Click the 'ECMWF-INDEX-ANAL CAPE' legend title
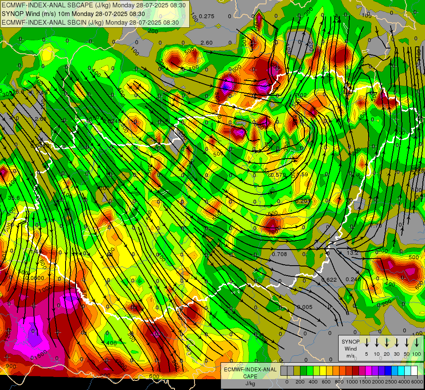This screenshot has height=390, width=425. pos(250,373)
